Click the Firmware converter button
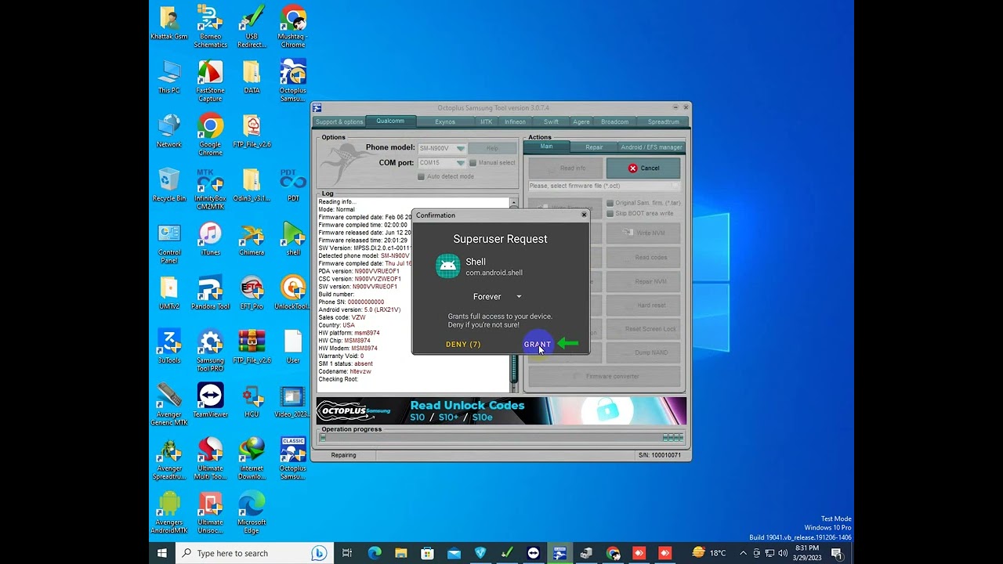Viewport: 1003px width, 564px height. [x=604, y=377]
